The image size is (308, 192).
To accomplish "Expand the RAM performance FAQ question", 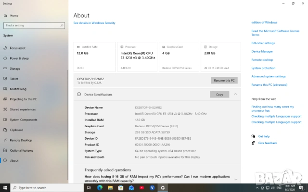I will 236,179.
